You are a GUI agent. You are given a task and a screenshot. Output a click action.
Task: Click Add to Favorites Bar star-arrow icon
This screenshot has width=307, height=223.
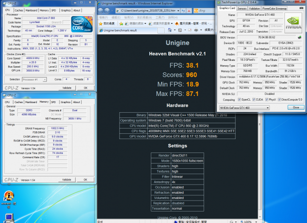(121, 23)
